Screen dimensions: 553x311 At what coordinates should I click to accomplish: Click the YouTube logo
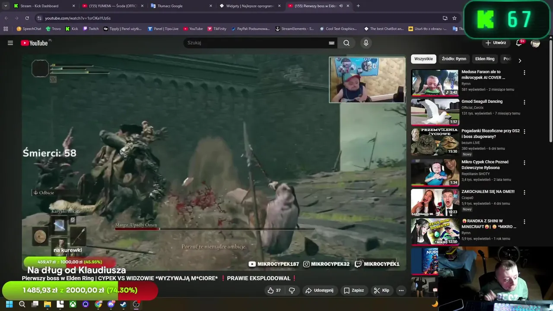34,43
